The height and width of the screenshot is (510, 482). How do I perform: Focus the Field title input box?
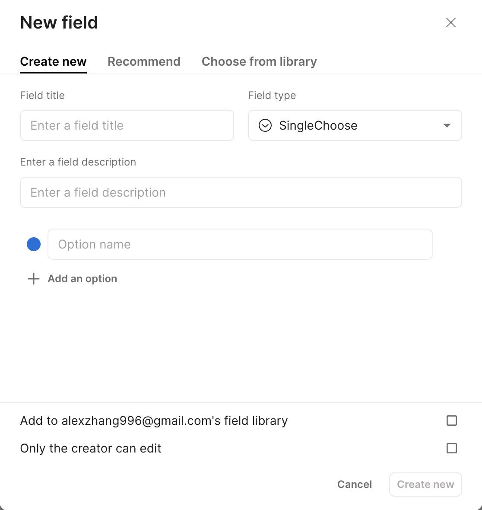coord(127,125)
